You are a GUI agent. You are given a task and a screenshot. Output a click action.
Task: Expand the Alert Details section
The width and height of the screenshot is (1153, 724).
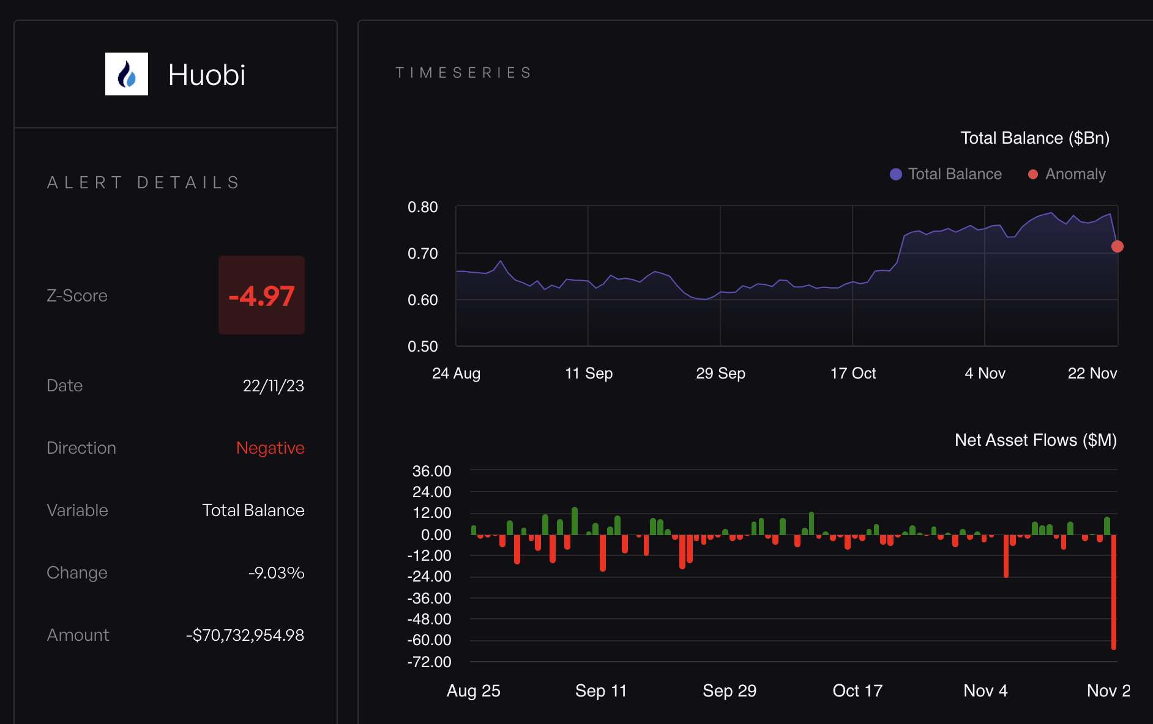point(143,182)
